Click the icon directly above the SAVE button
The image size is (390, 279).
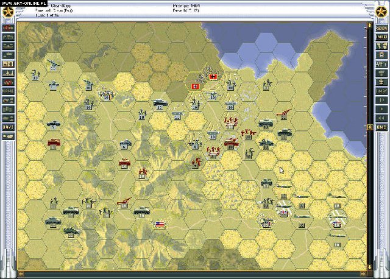pyautogui.click(x=9, y=118)
